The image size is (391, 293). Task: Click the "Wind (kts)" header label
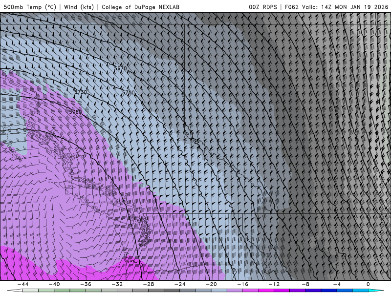coord(79,7)
